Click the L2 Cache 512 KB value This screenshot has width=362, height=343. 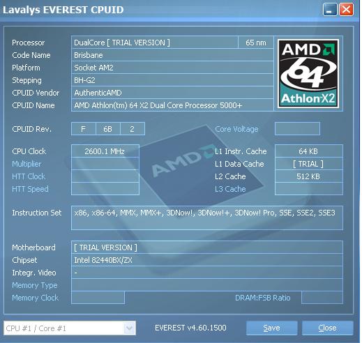pos(308,176)
